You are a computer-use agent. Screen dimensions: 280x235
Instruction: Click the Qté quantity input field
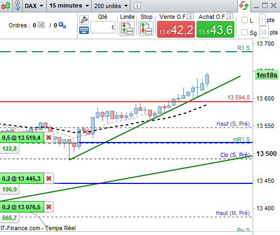coord(103,27)
